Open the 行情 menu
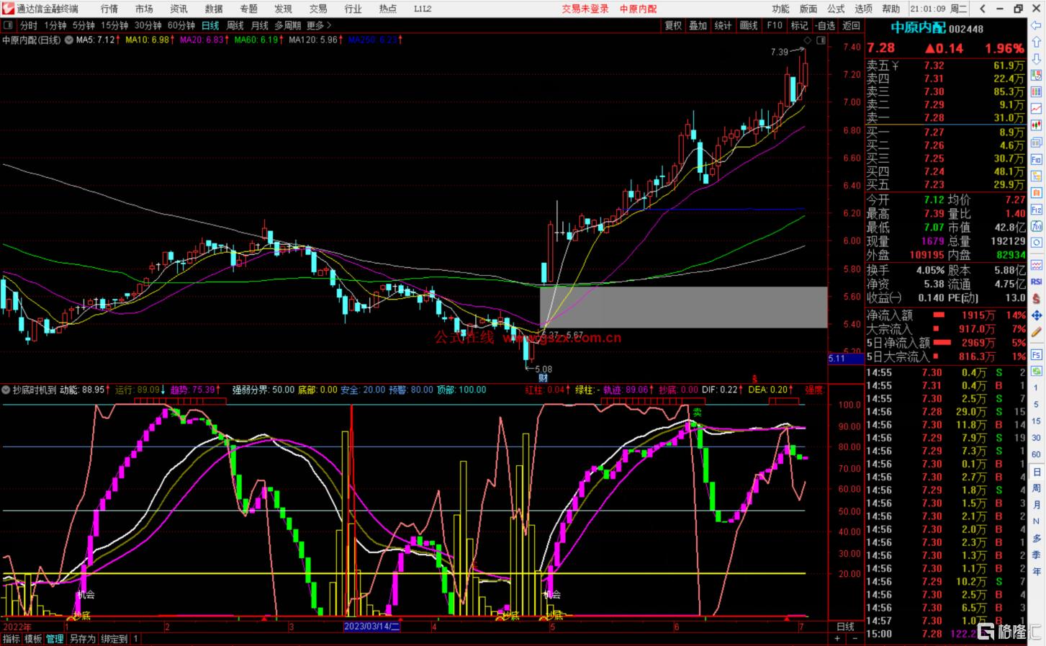Screen dimensions: 1046x646 (x=109, y=9)
